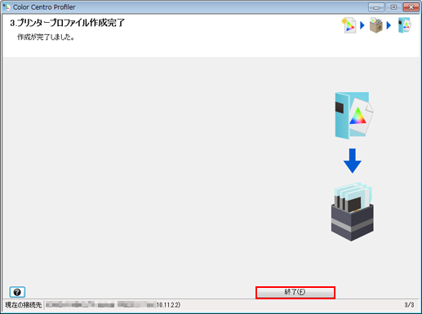Minimize the Color Centro Profiler window
Screen dimensions: 422x314
tap(376, 7)
